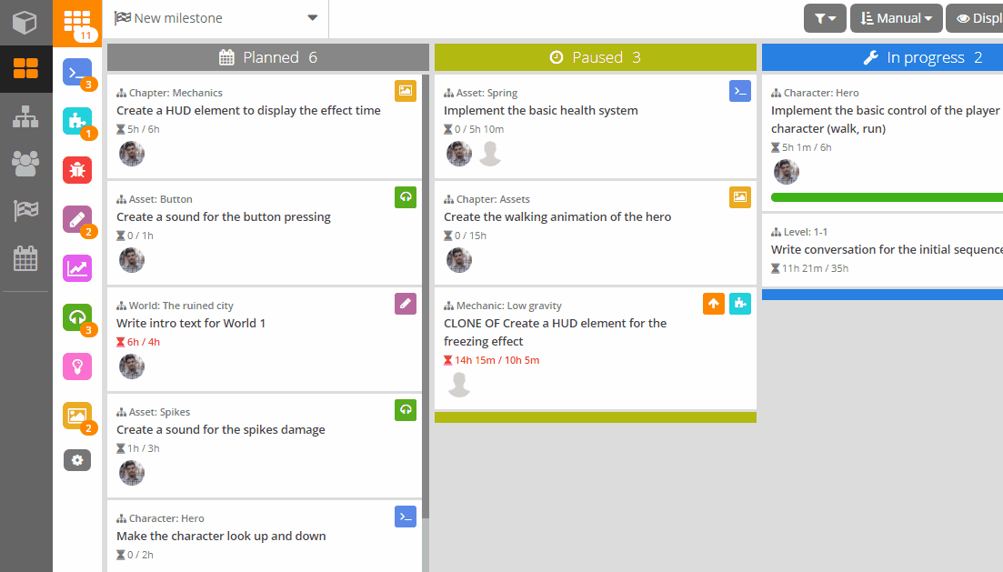Open "Implement the basic health system" task
The height and width of the screenshot is (572, 1003).
pyautogui.click(x=540, y=111)
